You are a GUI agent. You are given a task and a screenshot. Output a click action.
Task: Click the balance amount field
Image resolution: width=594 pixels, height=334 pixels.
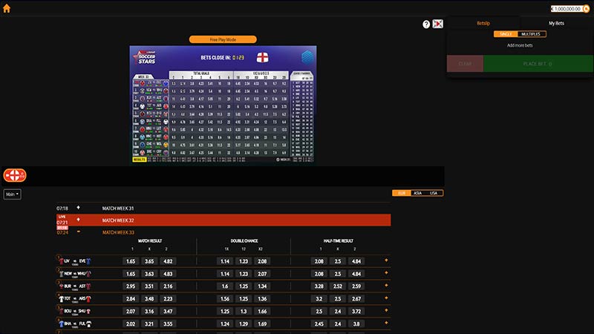click(567, 9)
